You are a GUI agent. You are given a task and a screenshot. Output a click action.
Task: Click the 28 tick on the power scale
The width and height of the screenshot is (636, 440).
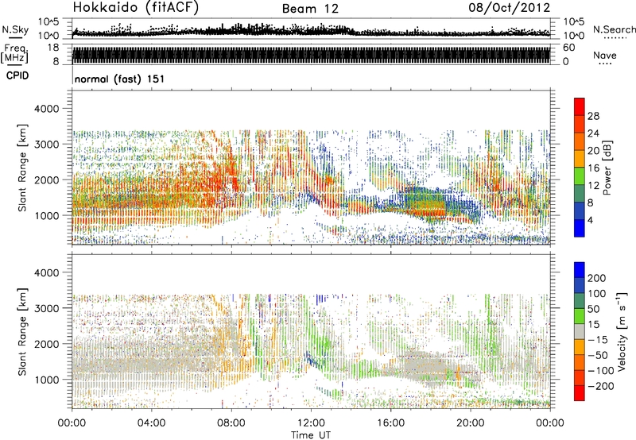point(593,116)
